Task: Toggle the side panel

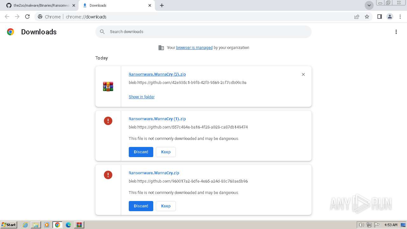Action: [379, 17]
